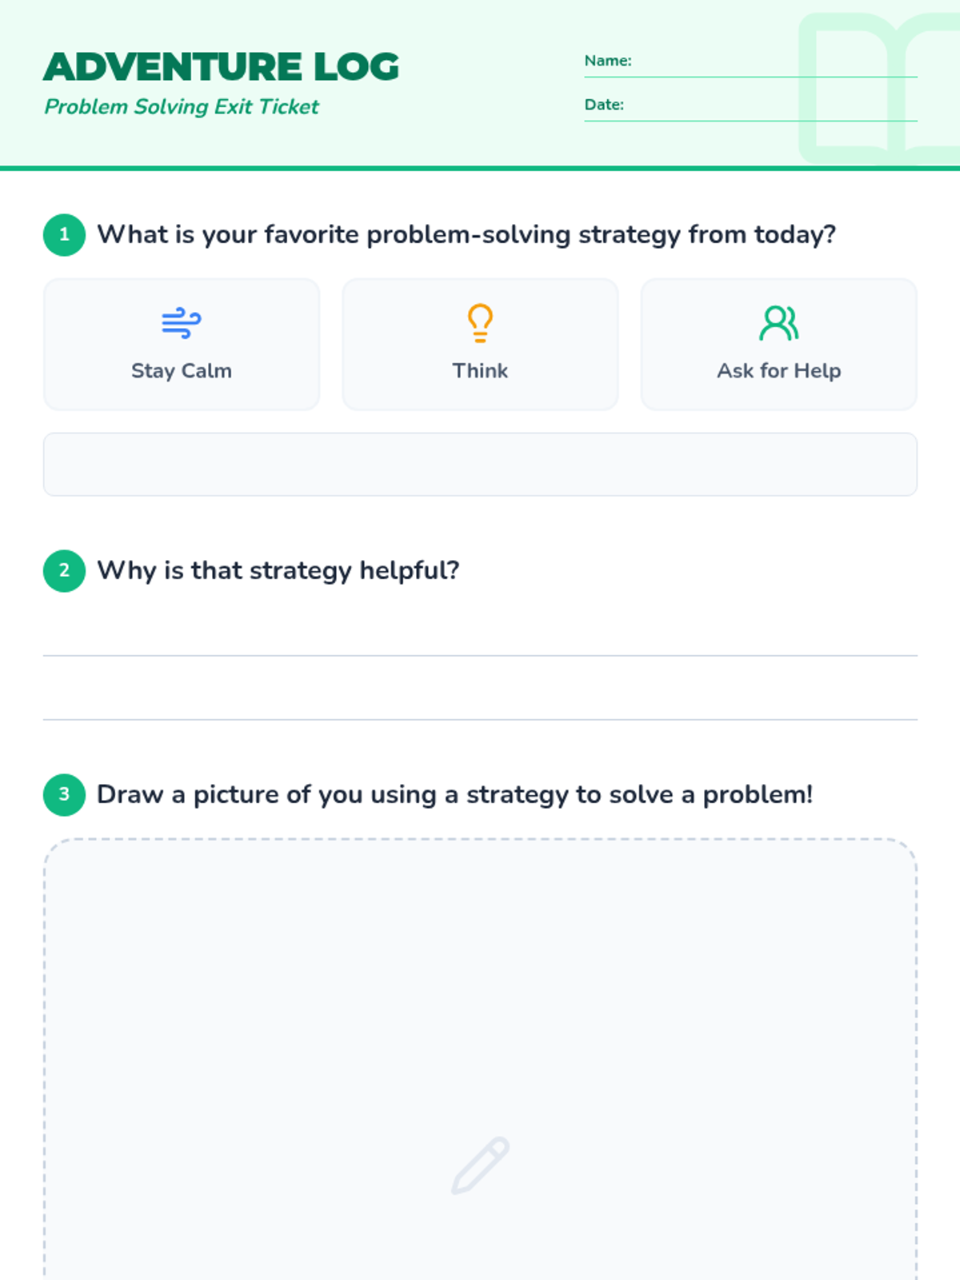Click the green number 1 badge
960x1280 pixels.
click(64, 235)
